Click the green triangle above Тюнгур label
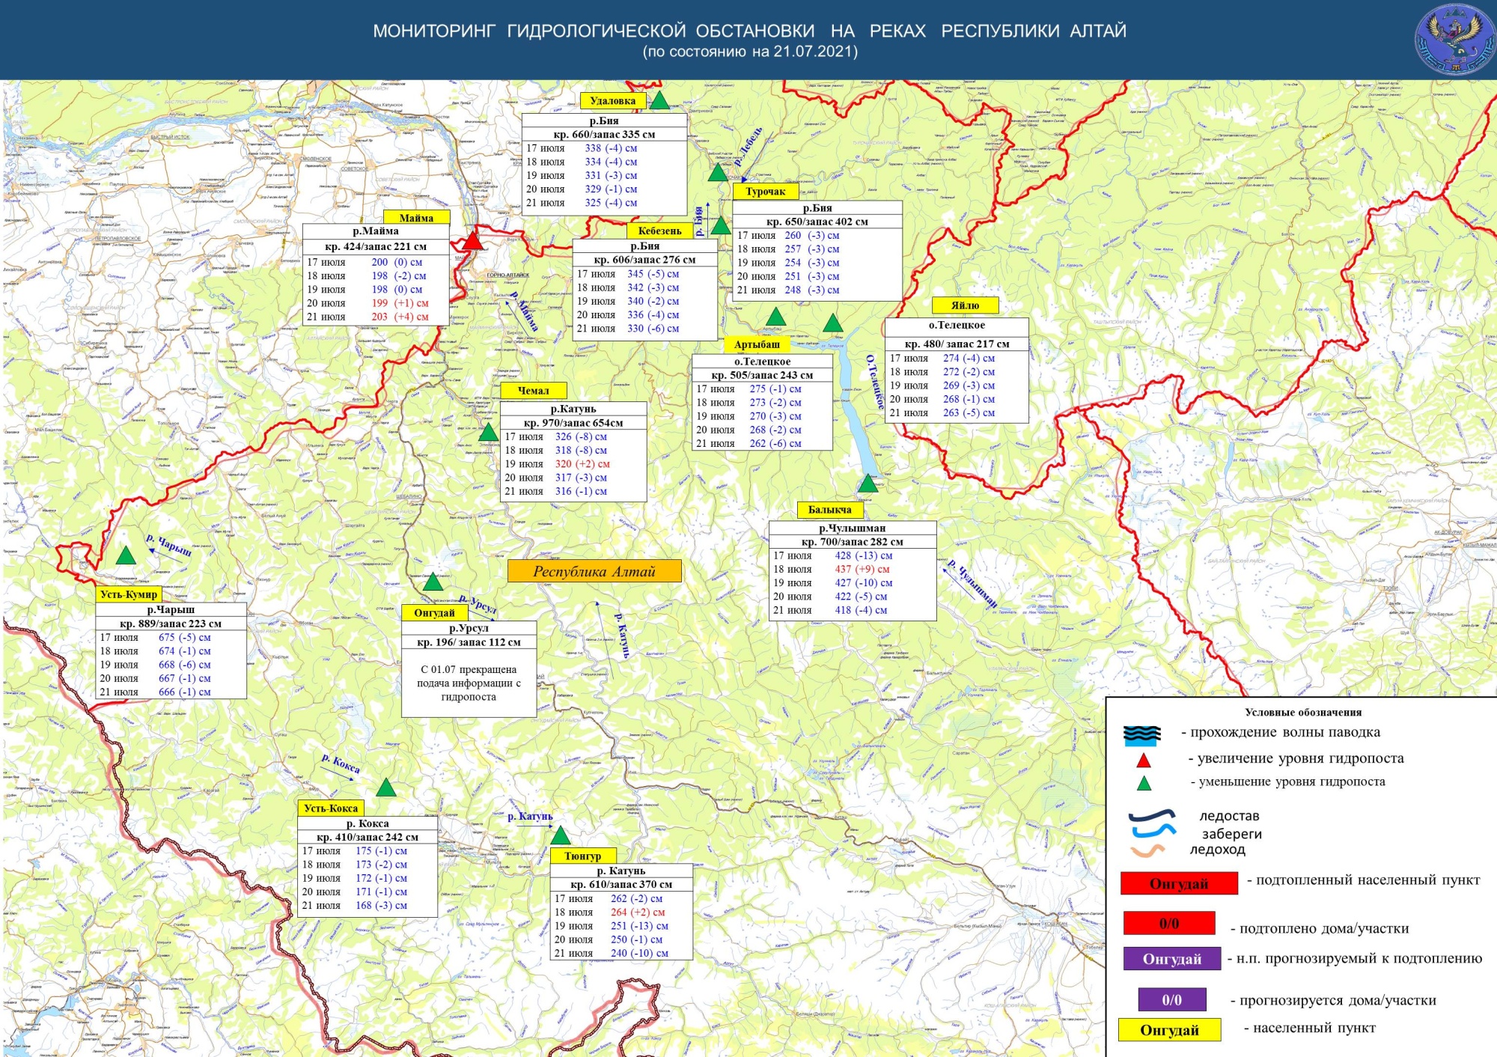This screenshot has width=1497, height=1057. click(x=561, y=835)
